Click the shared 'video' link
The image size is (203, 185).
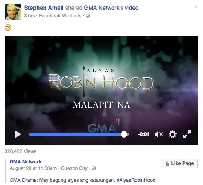coord(132,8)
